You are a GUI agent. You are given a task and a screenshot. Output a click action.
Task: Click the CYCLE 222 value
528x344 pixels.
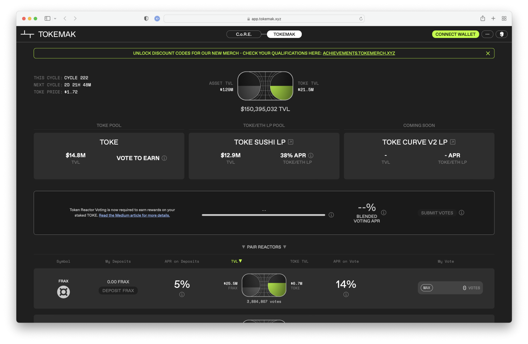(x=76, y=78)
